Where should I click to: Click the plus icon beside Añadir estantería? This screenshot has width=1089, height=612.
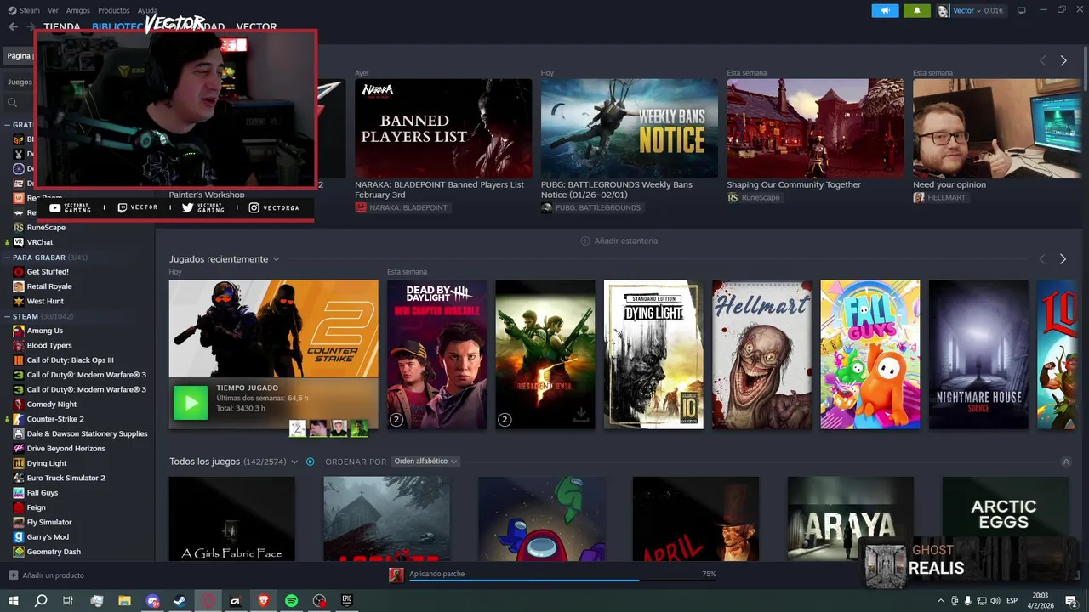click(x=585, y=241)
